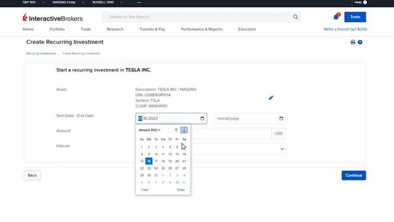Select January 16 in the calendar
Screen dimensions: 394x222
[149, 161]
